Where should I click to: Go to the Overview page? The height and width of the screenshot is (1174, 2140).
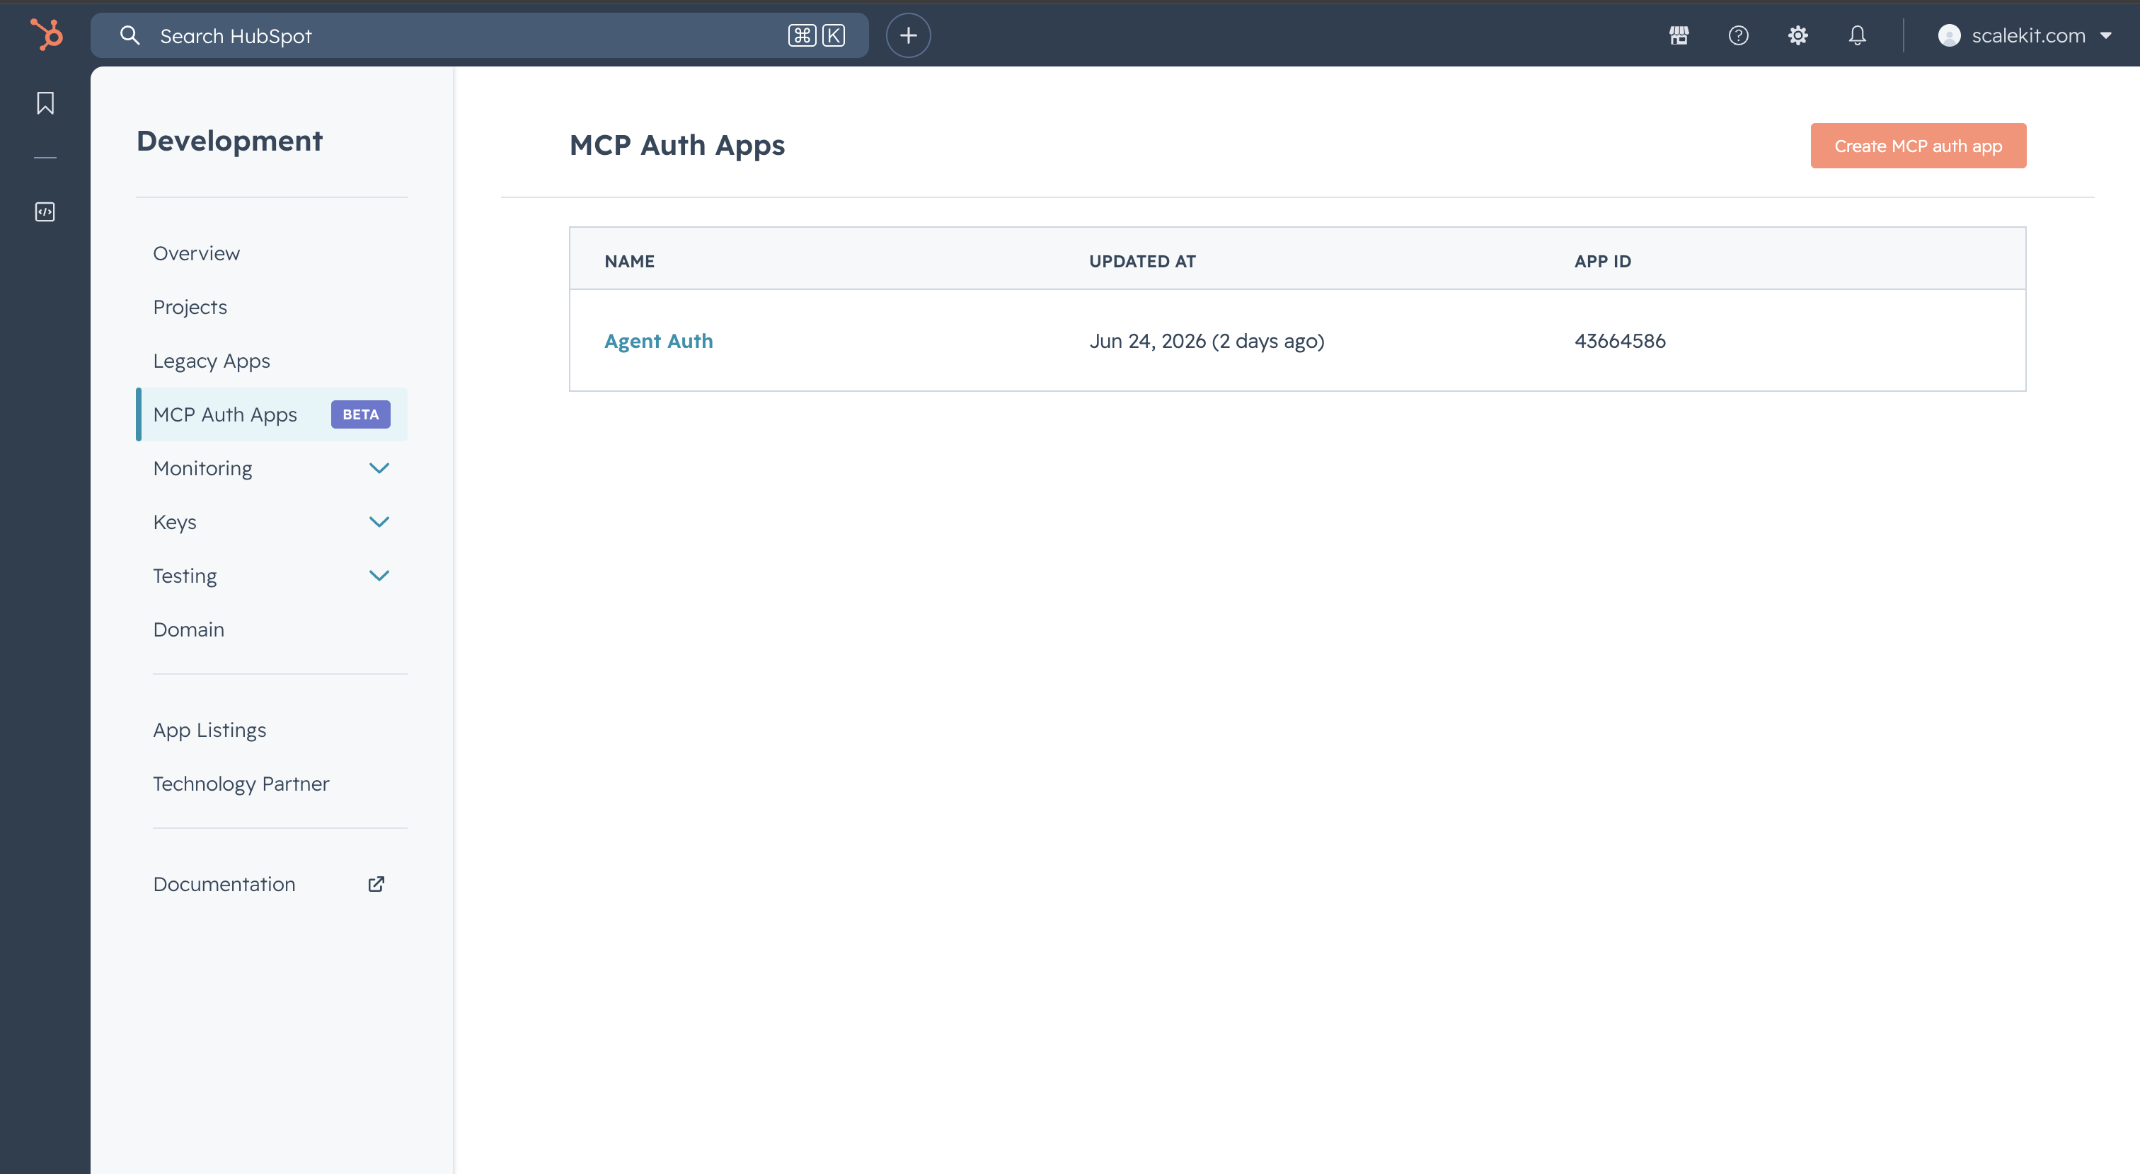pos(196,253)
